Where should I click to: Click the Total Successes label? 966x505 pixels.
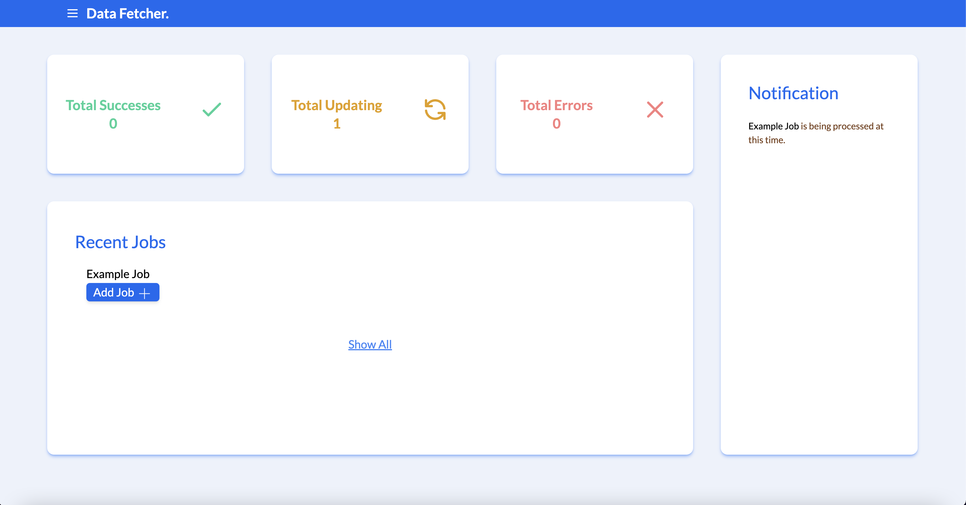click(113, 105)
